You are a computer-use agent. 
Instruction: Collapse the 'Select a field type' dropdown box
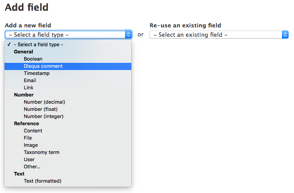point(69,35)
